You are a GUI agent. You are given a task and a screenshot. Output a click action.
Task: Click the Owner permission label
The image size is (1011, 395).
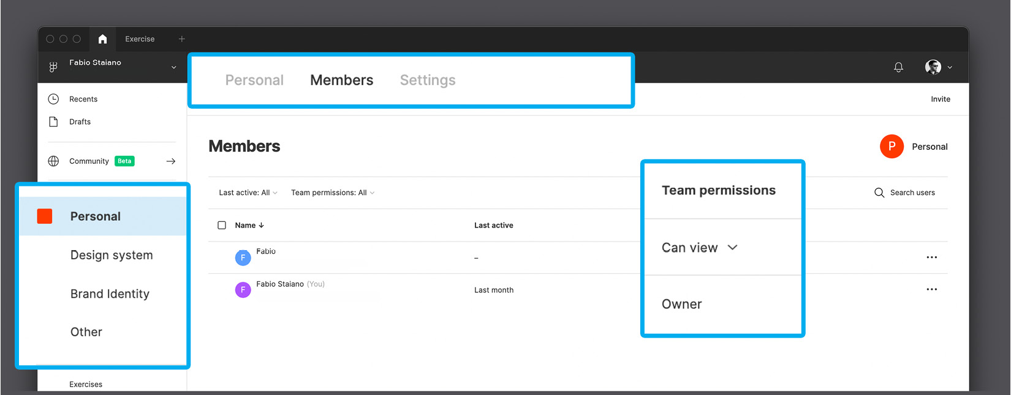(681, 304)
